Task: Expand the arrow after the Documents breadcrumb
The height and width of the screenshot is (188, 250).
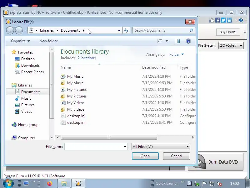Action: tap(84, 30)
